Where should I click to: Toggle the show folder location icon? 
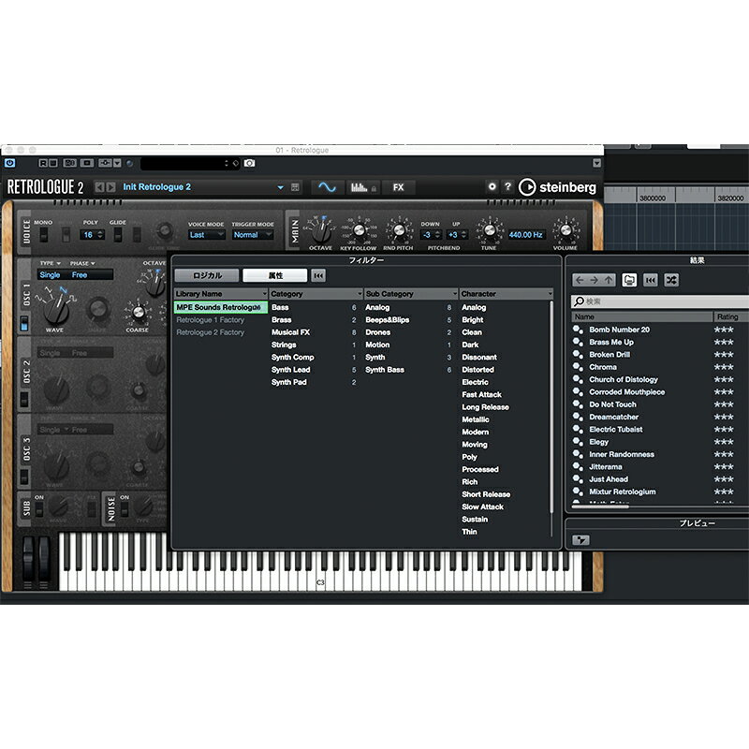629,280
